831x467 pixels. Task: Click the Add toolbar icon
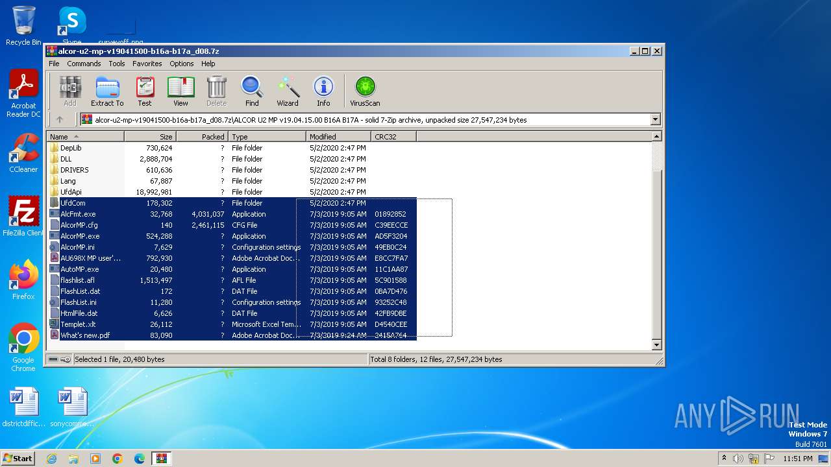pyautogui.click(x=70, y=91)
